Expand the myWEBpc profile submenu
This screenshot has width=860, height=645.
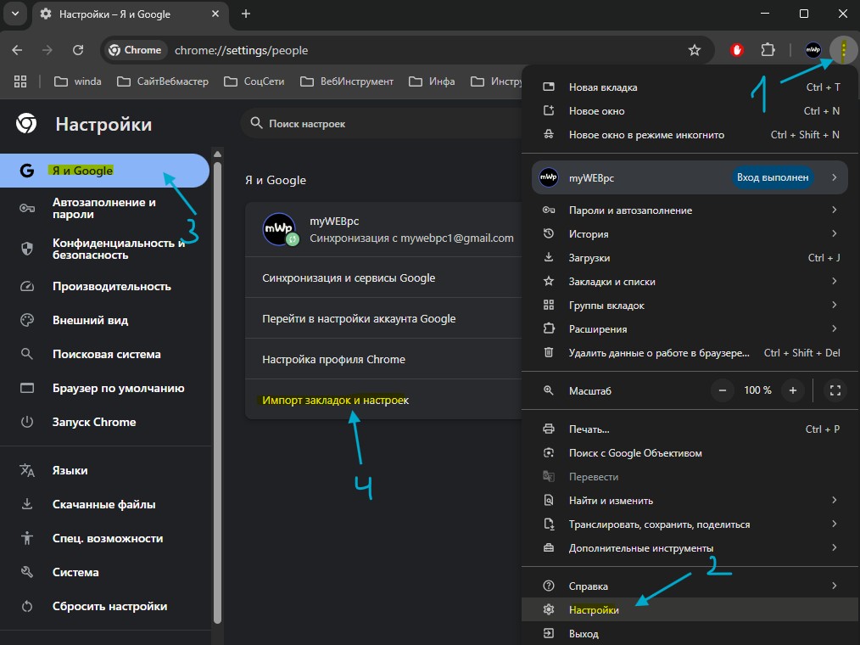coord(690,177)
